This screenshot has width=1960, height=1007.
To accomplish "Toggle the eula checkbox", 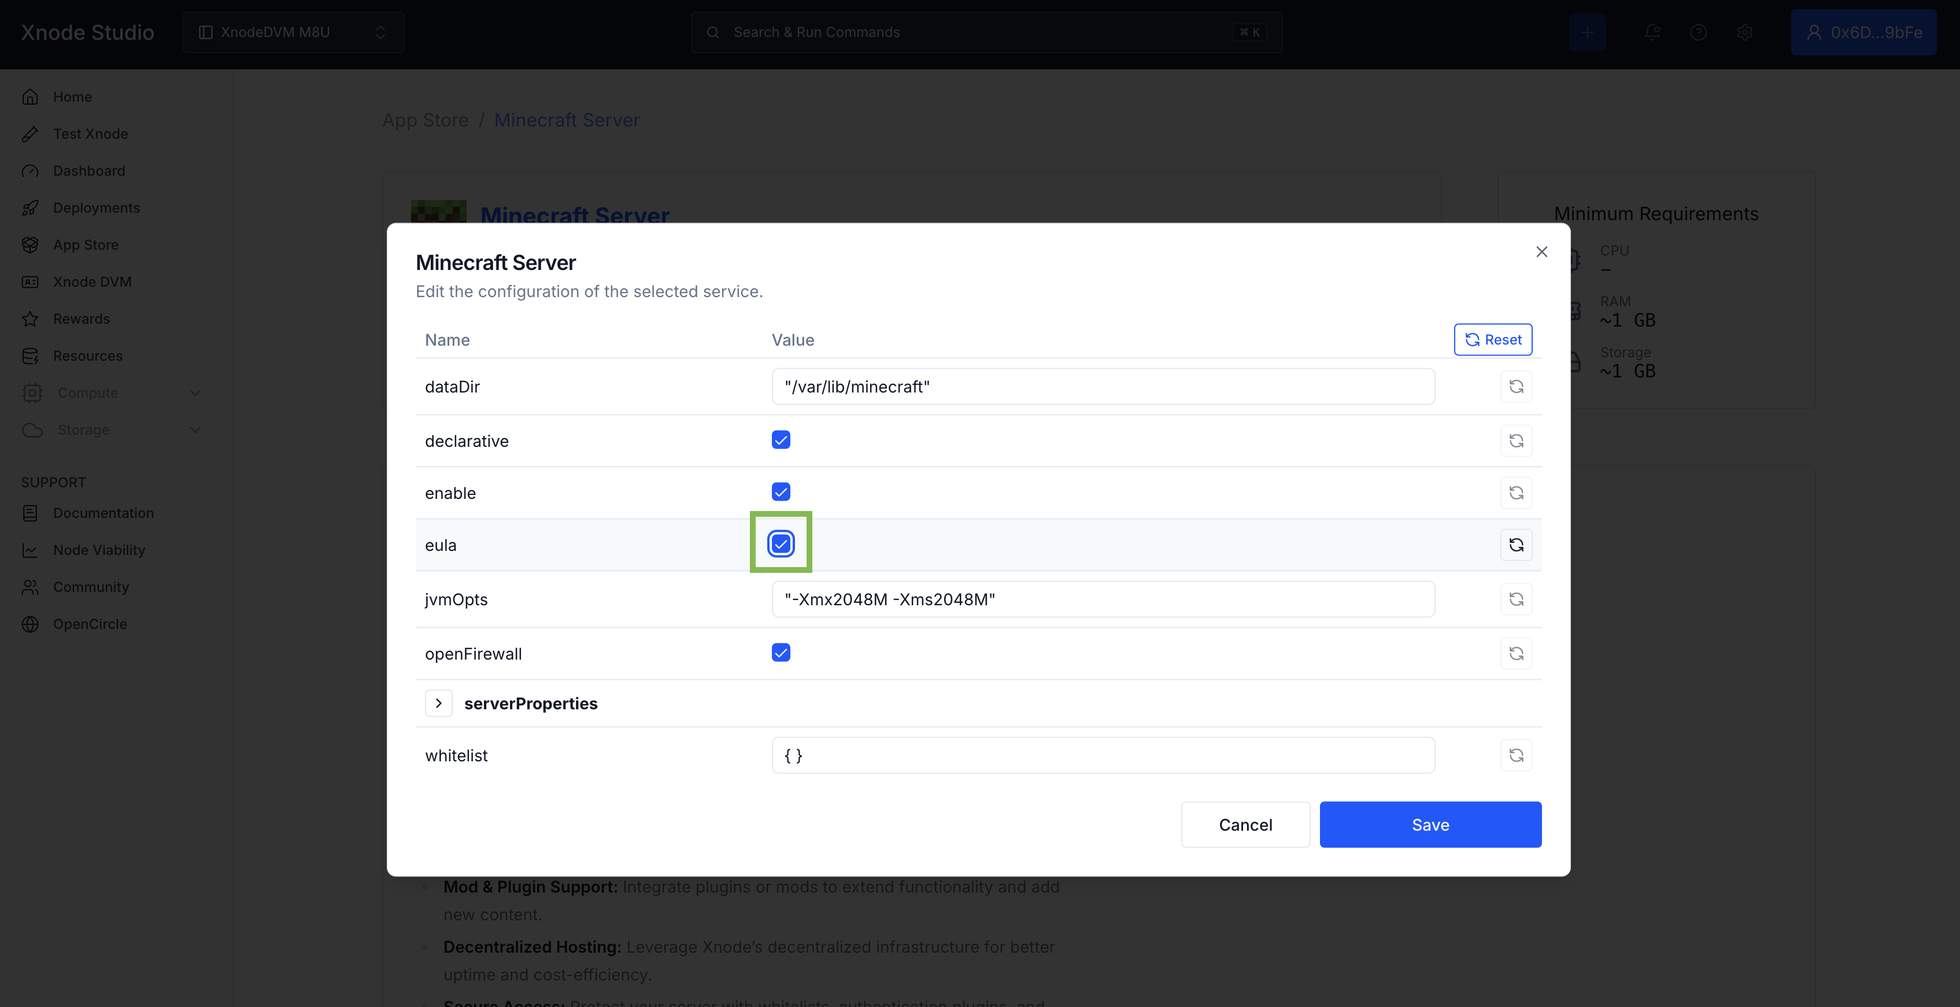I will (x=781, y=544).
